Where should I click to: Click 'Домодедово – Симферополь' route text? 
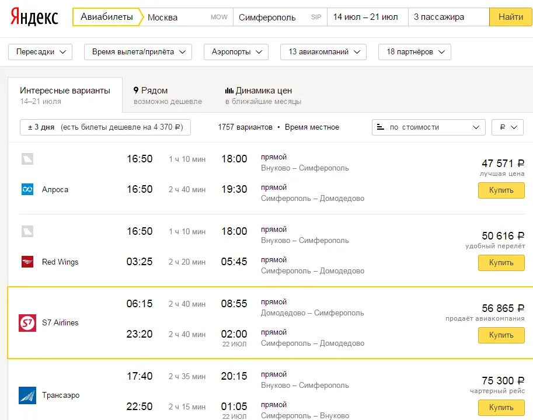pyautogui.click(x=312, y=313)
